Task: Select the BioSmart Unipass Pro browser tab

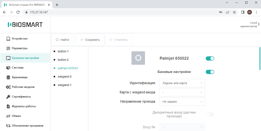Action: [x=27, y=5]
